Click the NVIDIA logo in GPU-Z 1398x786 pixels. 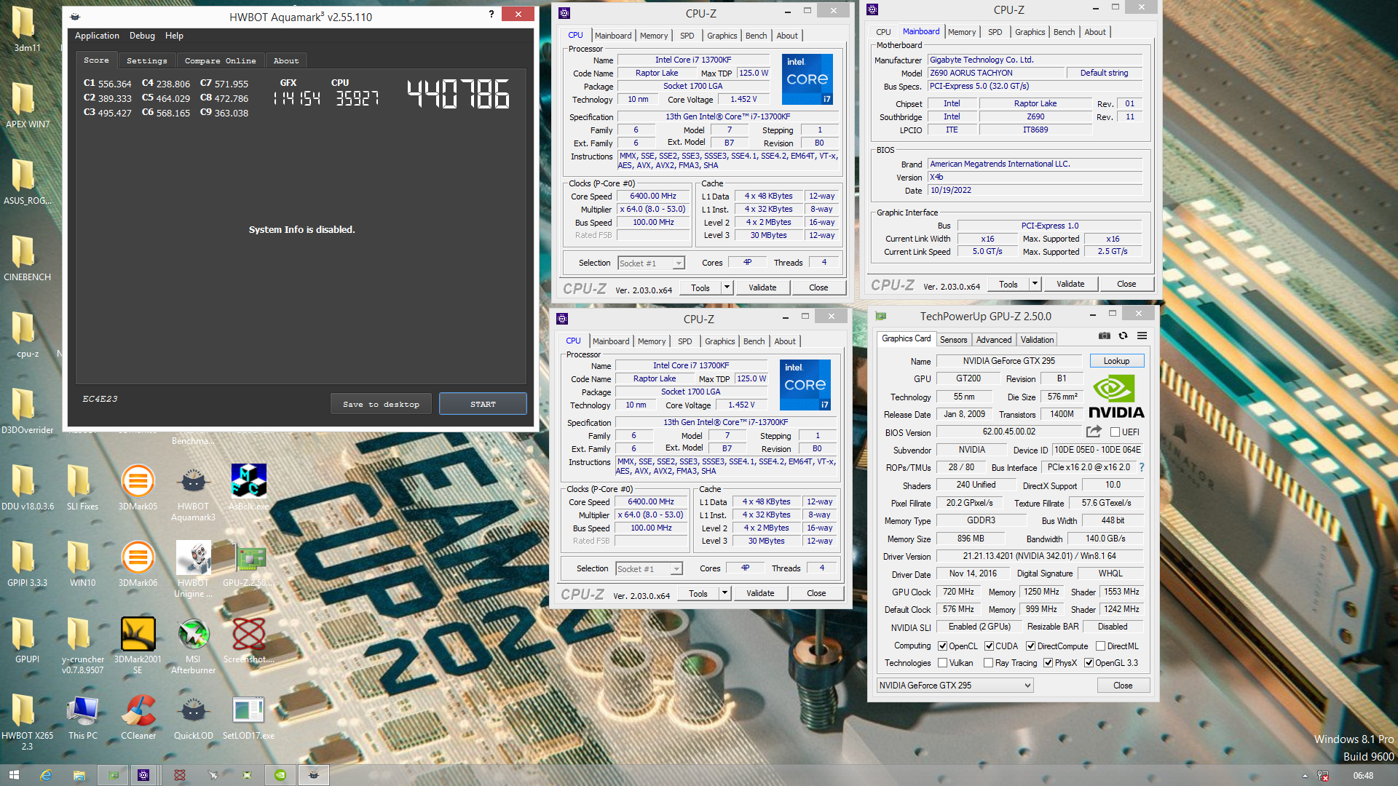(x=1116, y=396)
